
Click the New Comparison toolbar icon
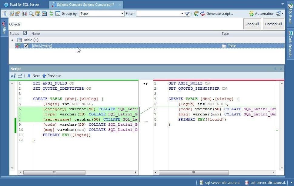(x=4, y=14)
